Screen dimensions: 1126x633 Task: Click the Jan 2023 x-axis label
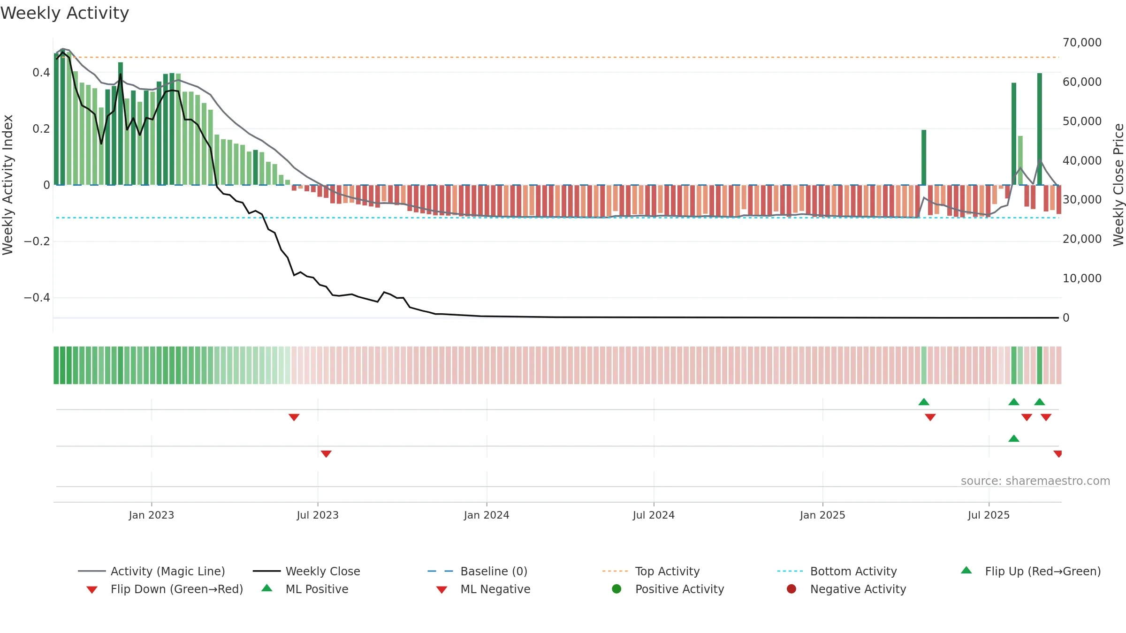(152, 515)
